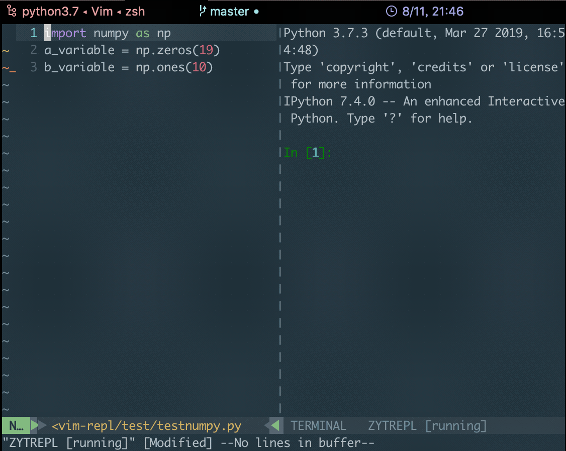Click the python3.7 process label
This screenshot has height=451, width=566.
tap(51, 12)
